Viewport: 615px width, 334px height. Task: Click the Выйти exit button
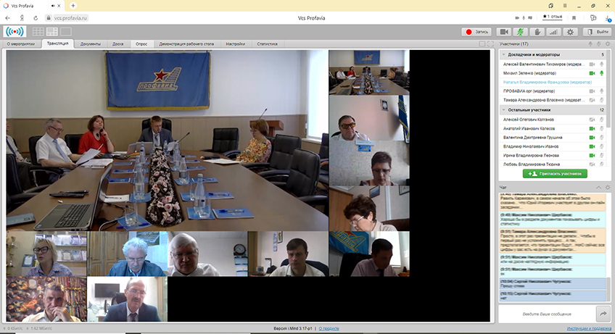597,32
